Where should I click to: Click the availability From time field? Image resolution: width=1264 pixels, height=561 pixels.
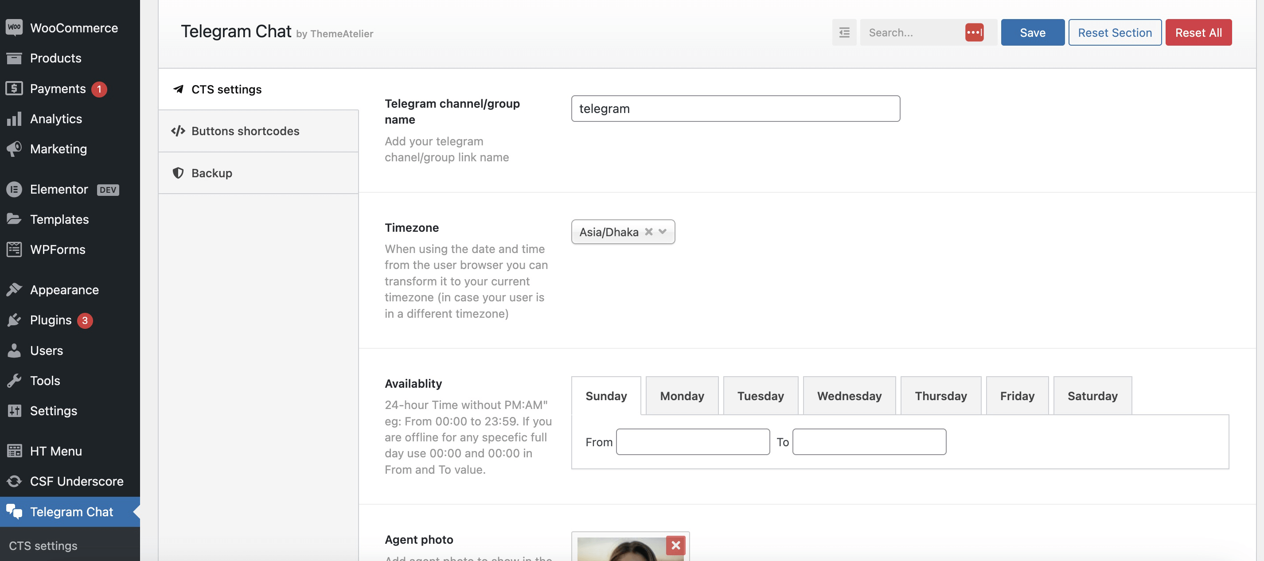click(693, 442)
